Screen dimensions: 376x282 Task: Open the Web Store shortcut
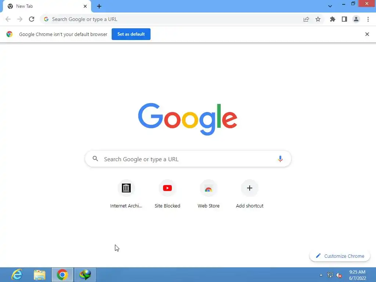coord(209,194)
